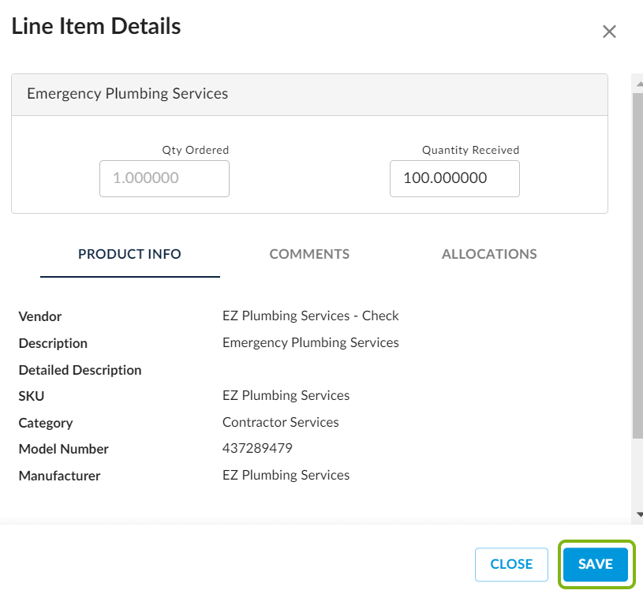Click the SKU value EZ Plumbing Services

286,395
